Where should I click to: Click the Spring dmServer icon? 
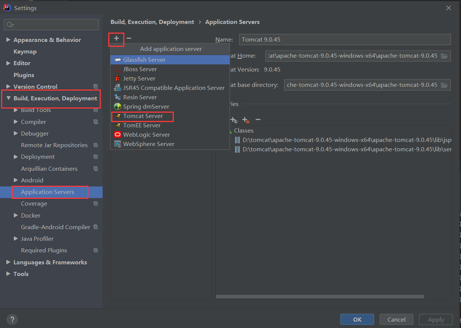click(118, 107)
